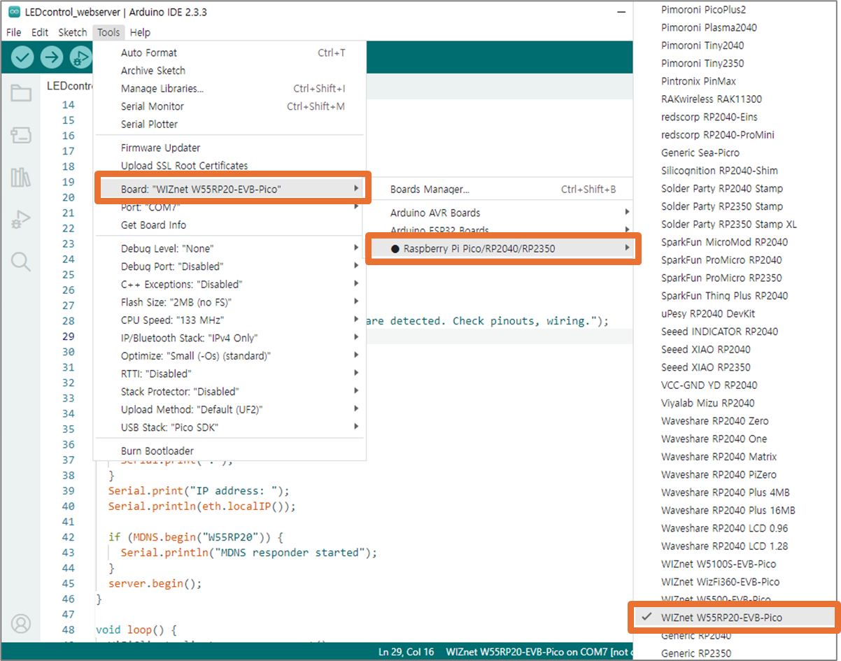This screenshot has height=661, width=841.
Task: Select Firmware Updater menu entry
Action: (229, 148)
